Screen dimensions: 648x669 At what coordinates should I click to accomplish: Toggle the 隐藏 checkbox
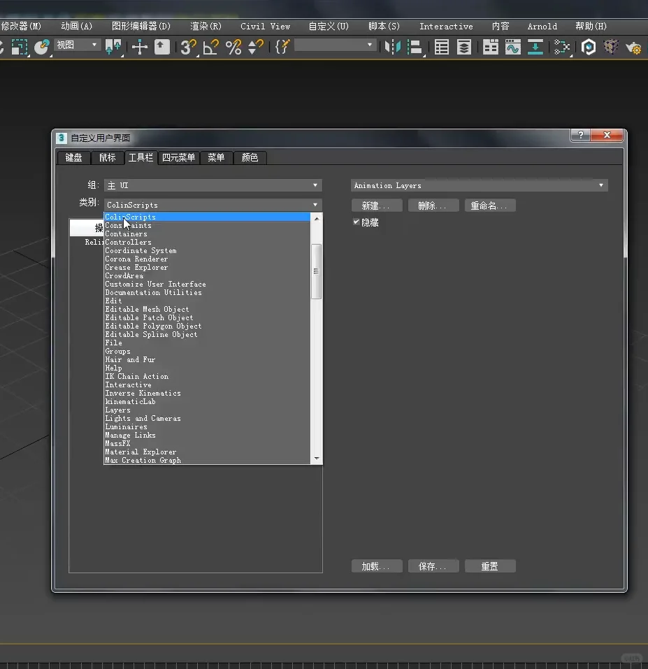[x=357, y=222]
